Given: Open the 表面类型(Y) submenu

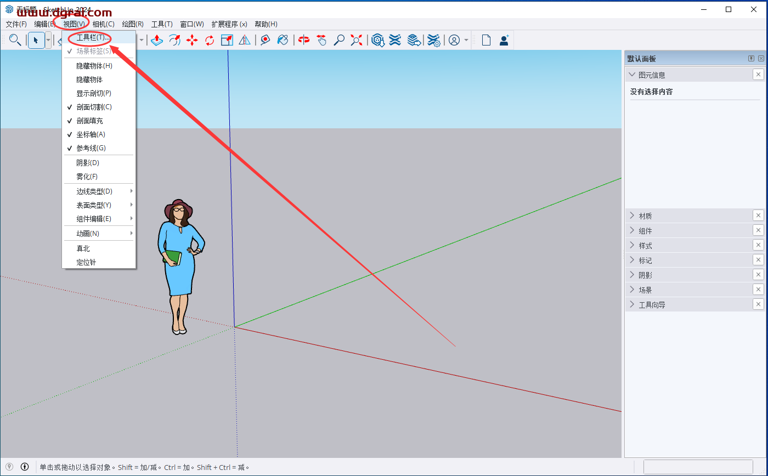Looking at the screenshot, I should [x=99, y=205].
